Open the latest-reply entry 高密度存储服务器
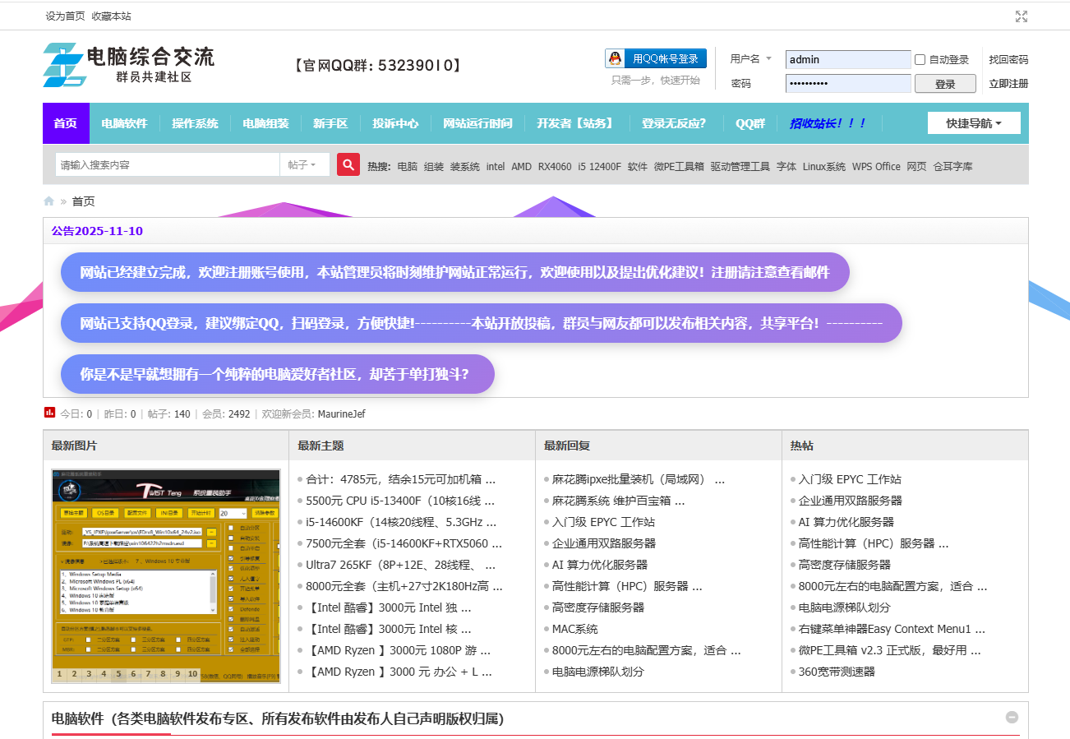This screenshot has width=1070, height=739. point(598,607)
